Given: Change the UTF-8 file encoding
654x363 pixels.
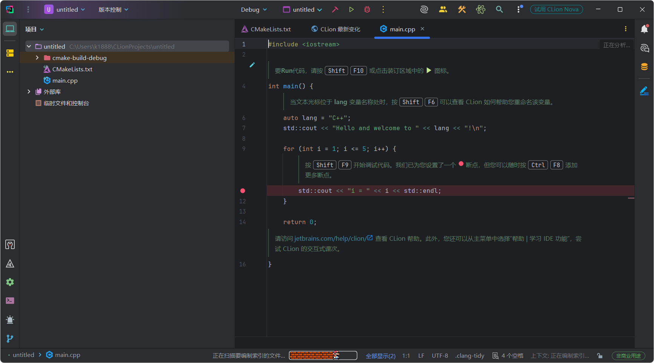Looking at the screenshot, I should pos(440,356).
